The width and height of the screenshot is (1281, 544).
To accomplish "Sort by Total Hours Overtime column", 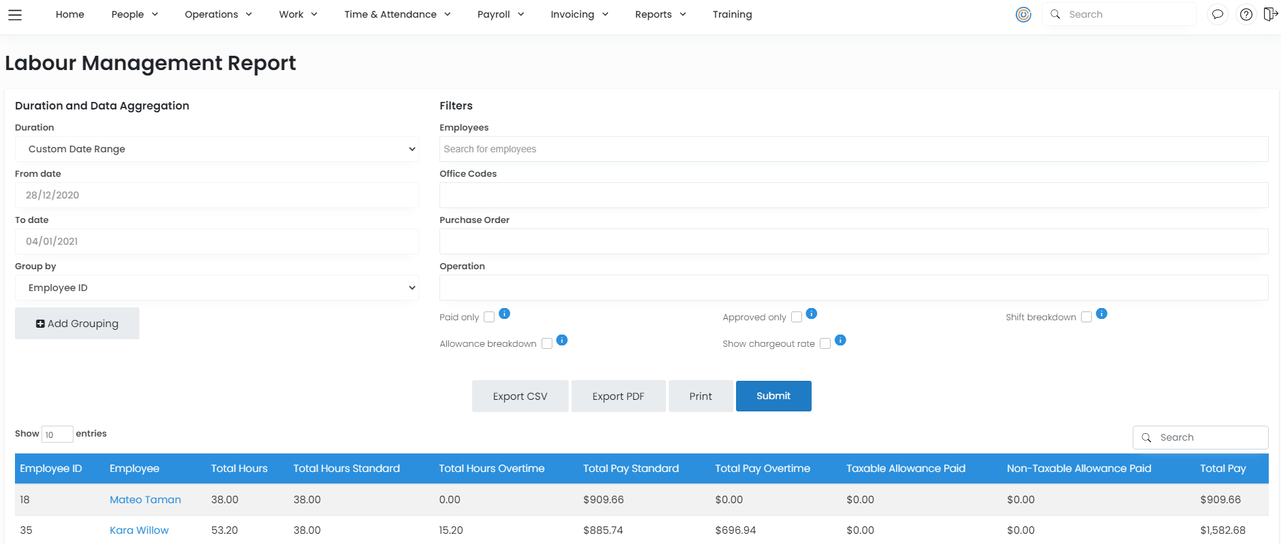I will pyautogui.click(x=491, y=469).
